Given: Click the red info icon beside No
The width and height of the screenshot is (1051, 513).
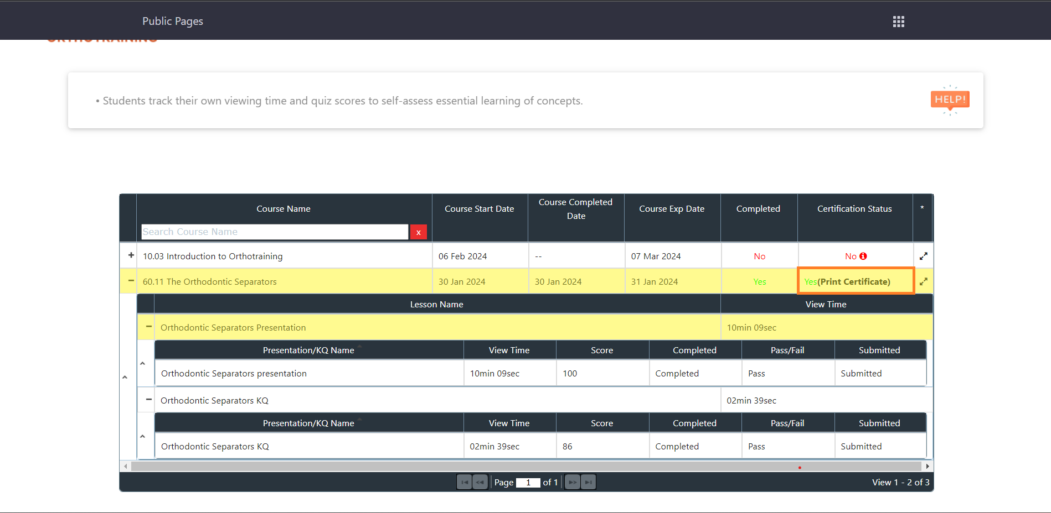Looking at the screenshot, I should point(863,256).
